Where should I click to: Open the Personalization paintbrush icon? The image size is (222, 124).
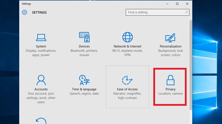170,38
